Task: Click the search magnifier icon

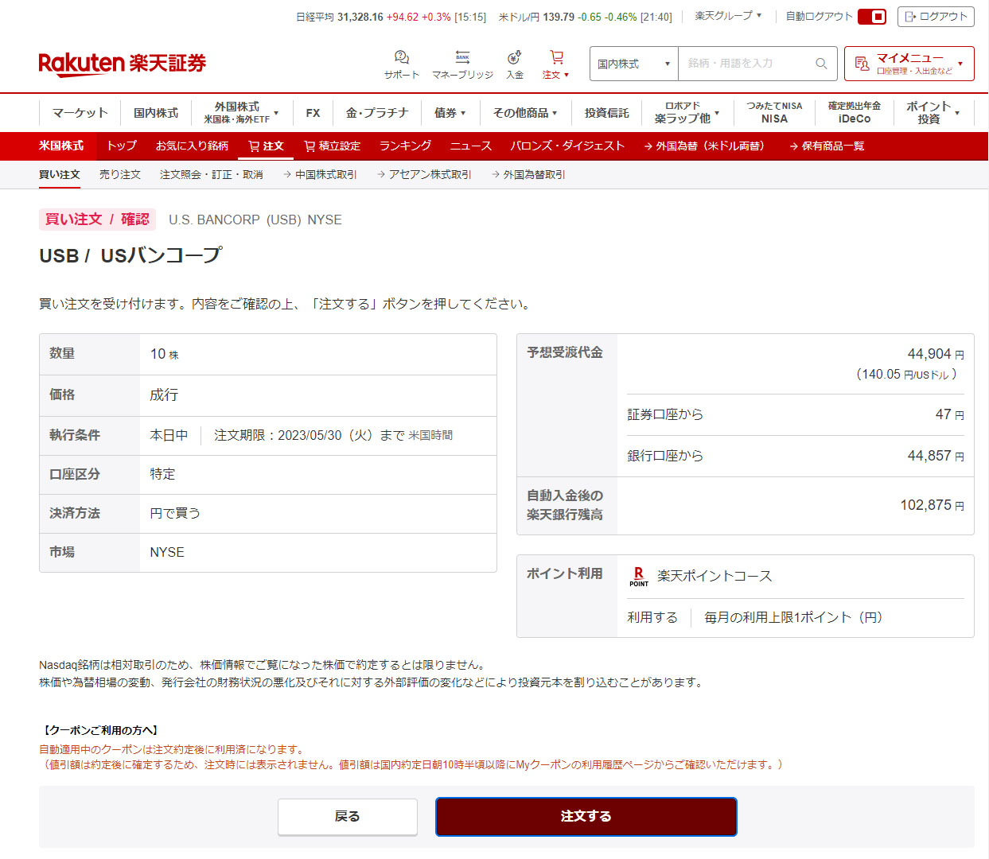Action: (x=821, y=64)
